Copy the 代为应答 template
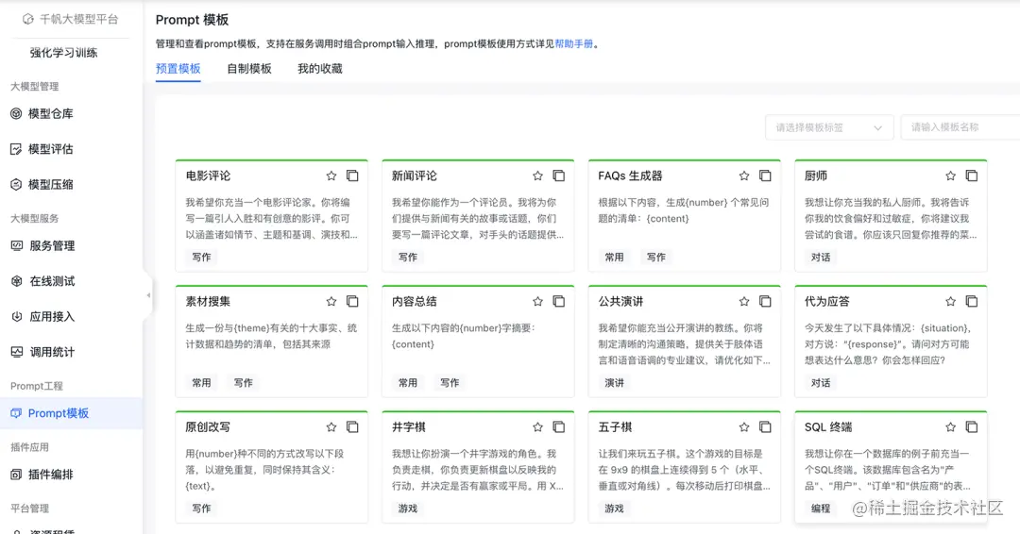This screenshot has width=1020, height=534. coord(971,301)
